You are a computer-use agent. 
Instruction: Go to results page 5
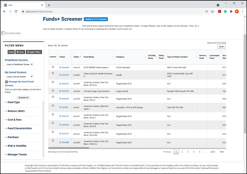click(x=199, y=152)
